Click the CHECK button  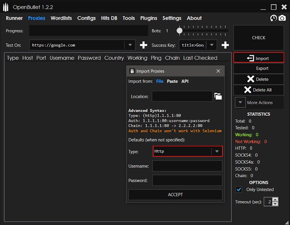pos(258,38)
